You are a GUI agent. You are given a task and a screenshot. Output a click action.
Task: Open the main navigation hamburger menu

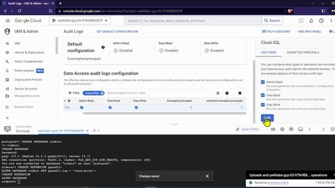tap(8, 21)
